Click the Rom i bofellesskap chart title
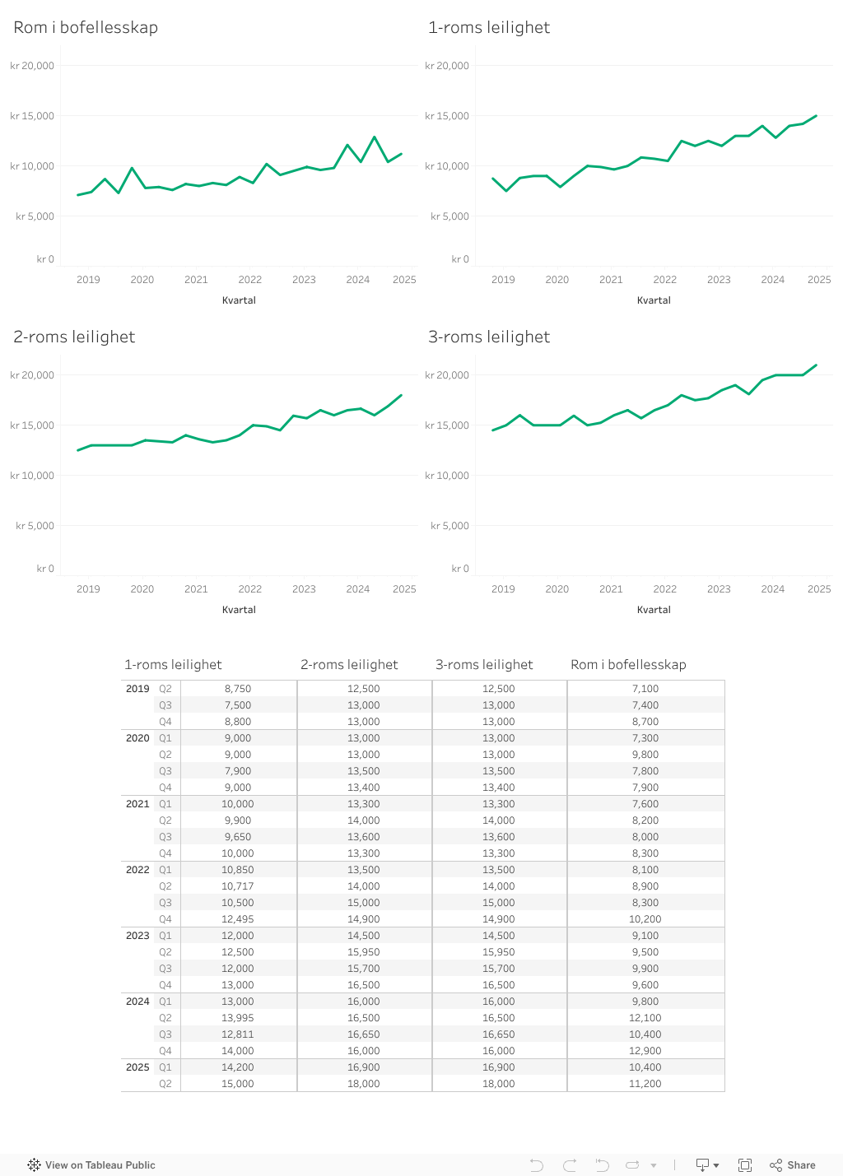This screenshot has height=1176, width=843. [x=86, y=27]
